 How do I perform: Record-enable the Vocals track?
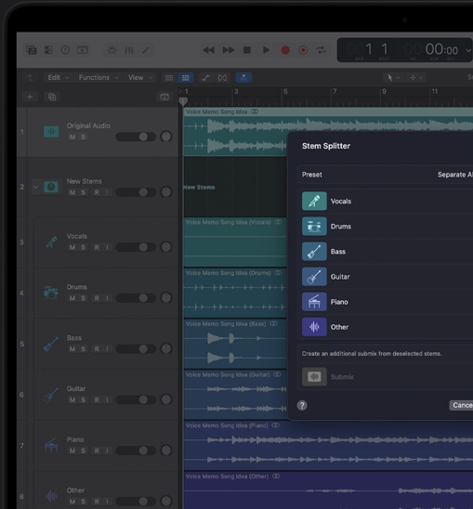pyautogui.click(x=97, y=248)
